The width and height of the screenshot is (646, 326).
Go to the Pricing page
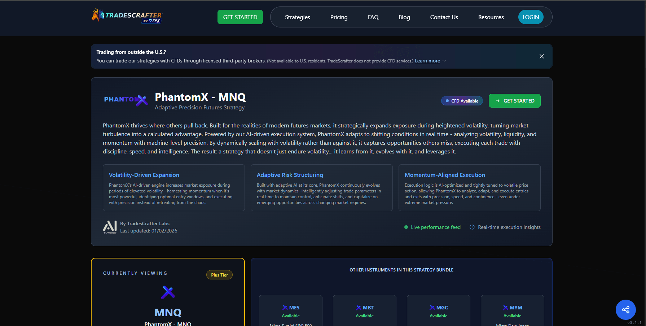click(x=339, y=17)
